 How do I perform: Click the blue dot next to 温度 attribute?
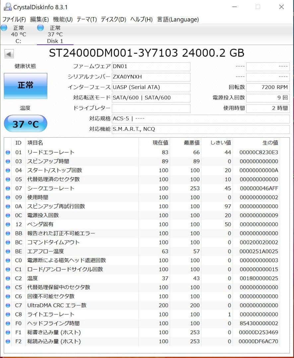[8, 278]
